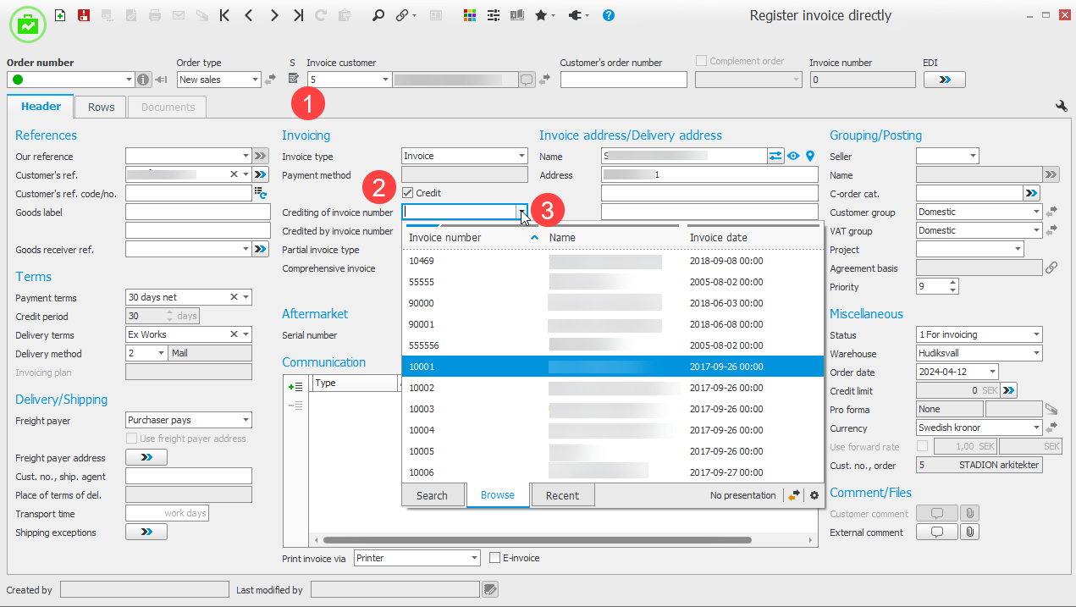Image resolution: width=1076 pixels, height=607 pixels.
Task: Click the Search button in invoice popup
Action: 432,495
